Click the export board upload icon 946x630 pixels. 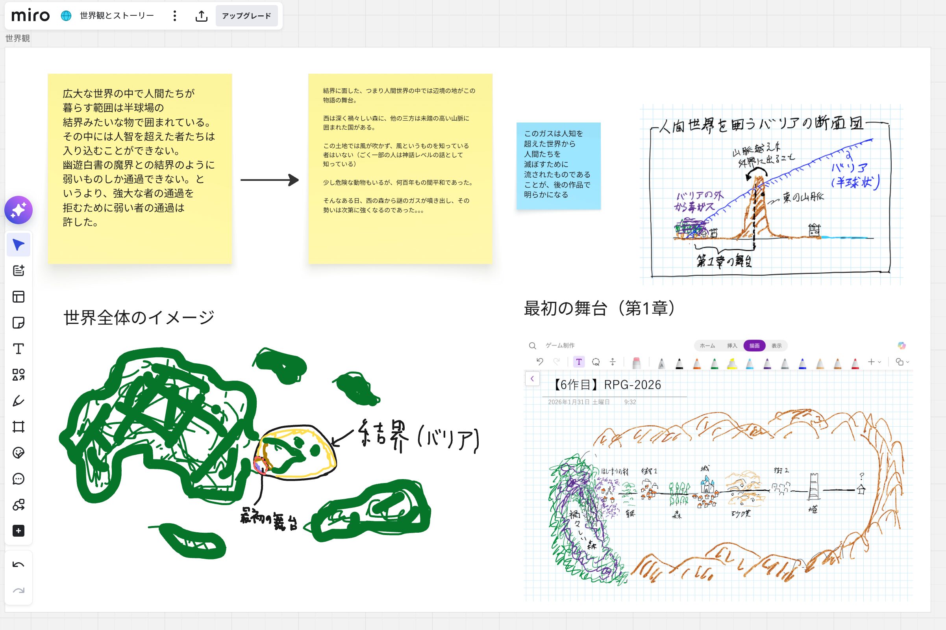coord(202,16)
